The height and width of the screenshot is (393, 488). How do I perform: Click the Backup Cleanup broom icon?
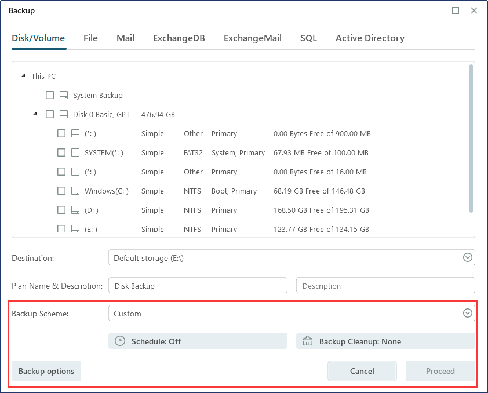click(x=308, y=341)
